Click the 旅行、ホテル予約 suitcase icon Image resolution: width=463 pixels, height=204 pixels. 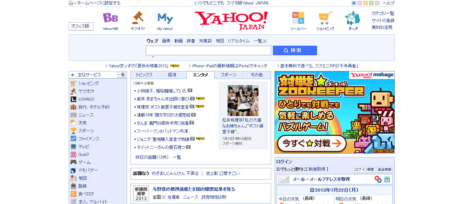73,107
